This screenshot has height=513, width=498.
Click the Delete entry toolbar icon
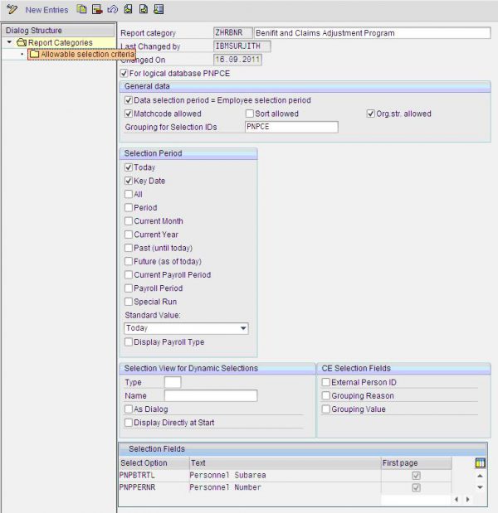click(97, 9)
